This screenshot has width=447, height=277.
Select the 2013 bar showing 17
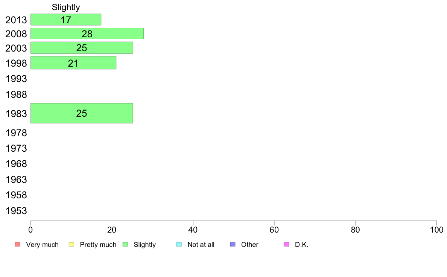click(66, 20)
